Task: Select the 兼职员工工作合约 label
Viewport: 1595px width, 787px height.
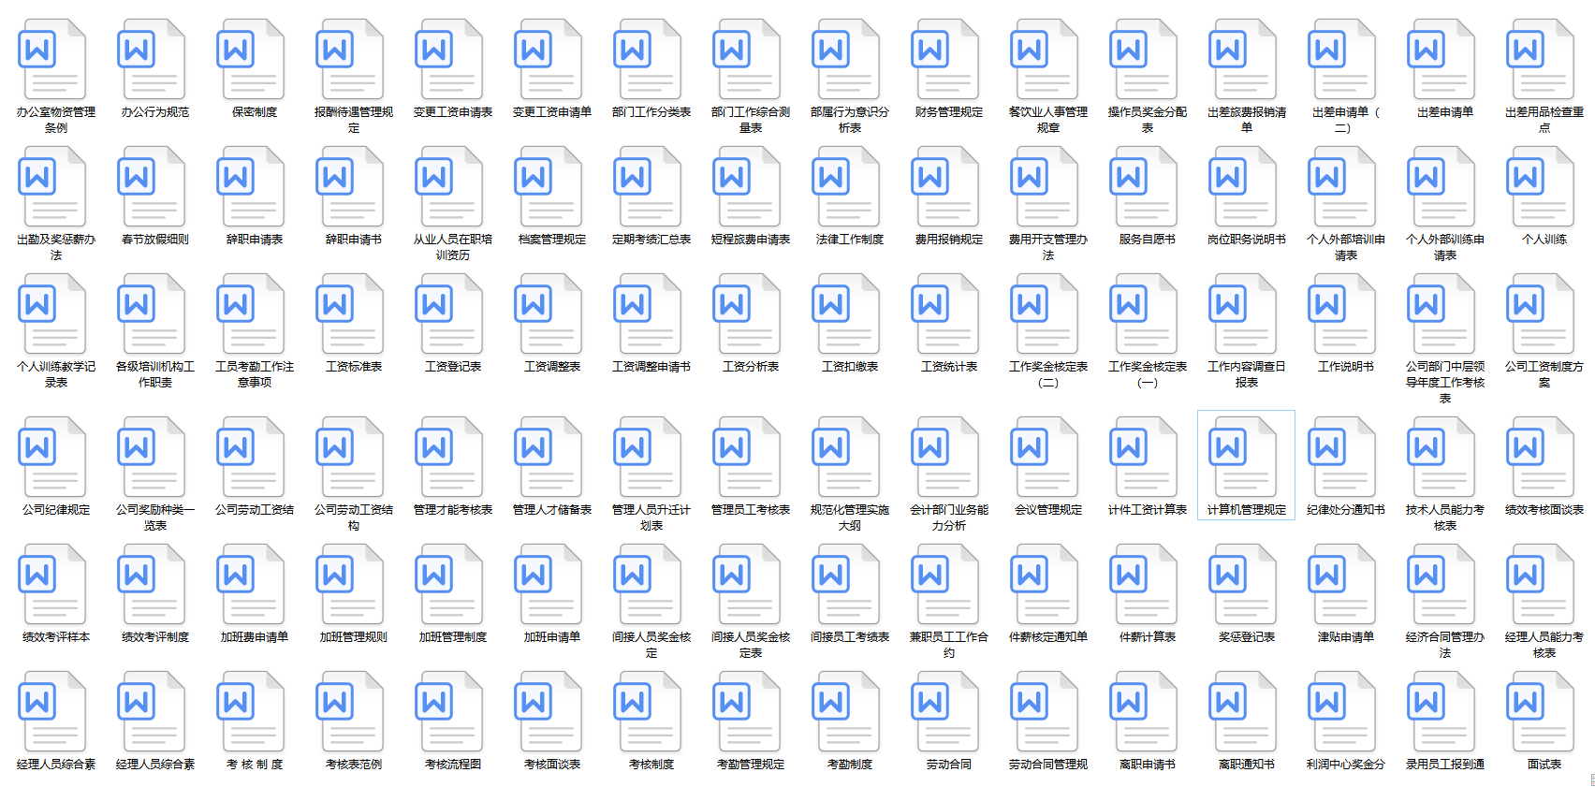Action: click(x=949, y=645)
